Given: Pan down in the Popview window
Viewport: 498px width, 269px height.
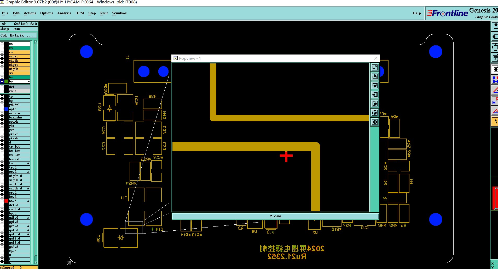Looking at the screenshot, I should (x=375, y=86).
